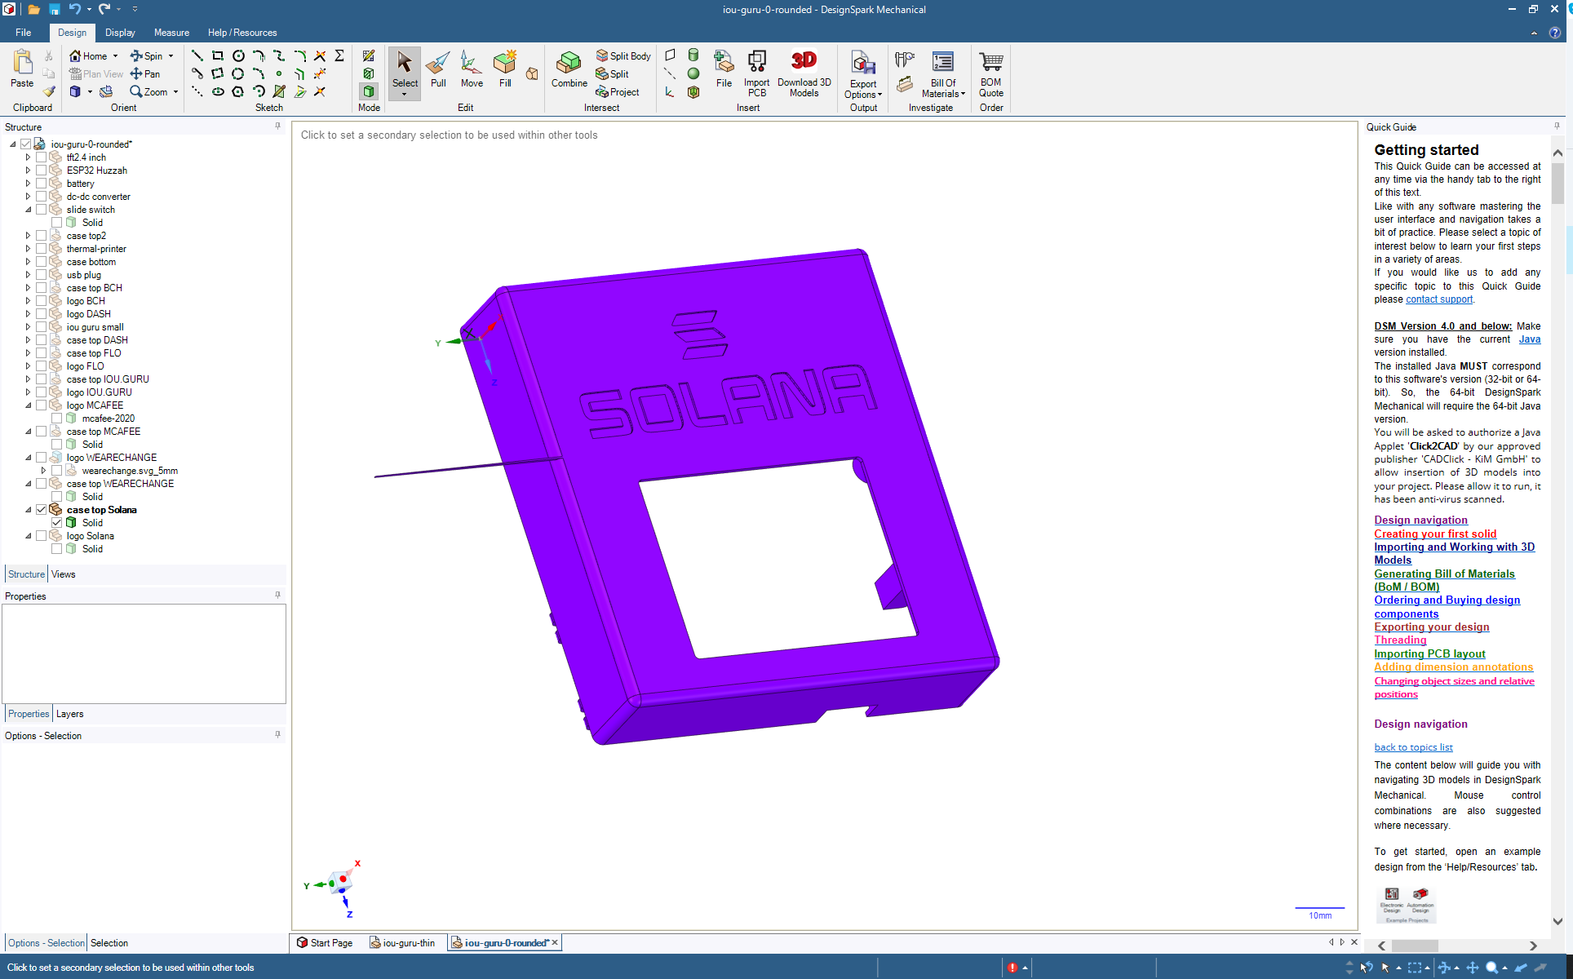Expand the thermal-printer tree node

(x=28, y=249)
